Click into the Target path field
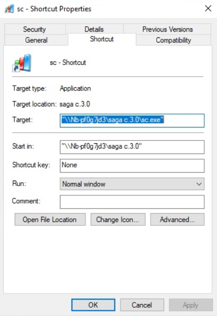 (x=132, y=121)
